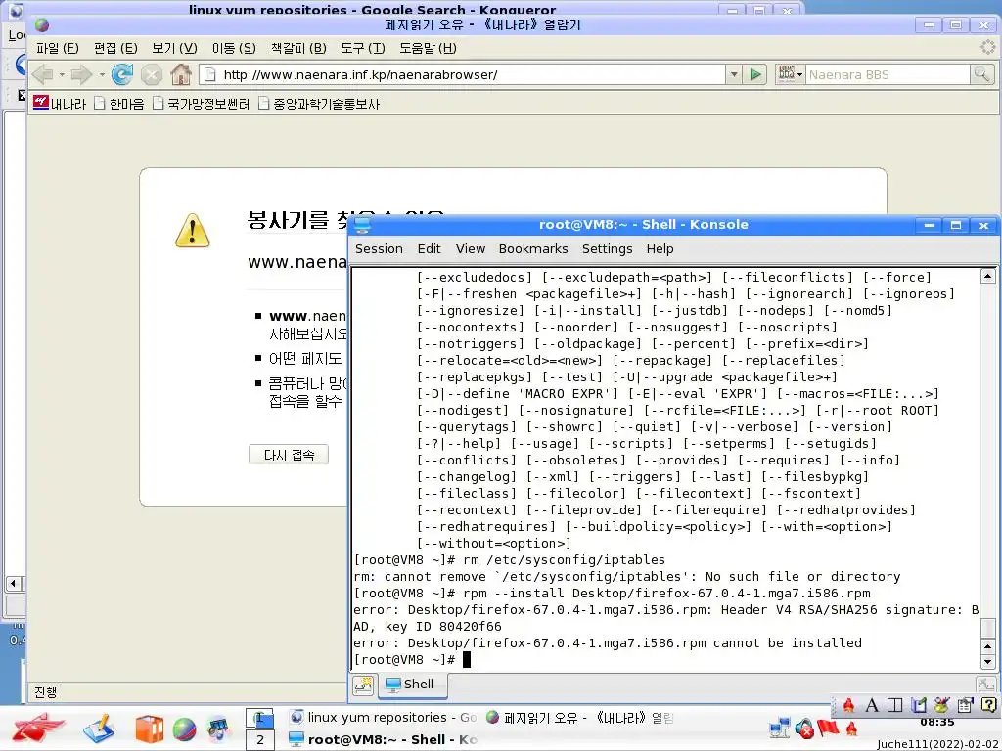
Task: Switch to the 페지읽기 오유 taskbar entry
Action: coord(578,717)
